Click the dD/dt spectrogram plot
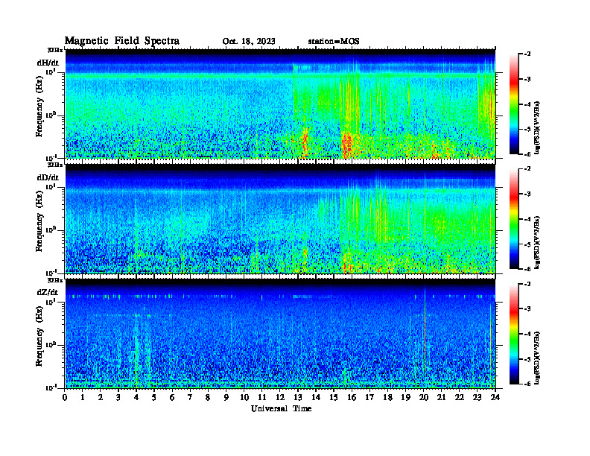This screenshot has width=590, height=456. tap(280, 219)
